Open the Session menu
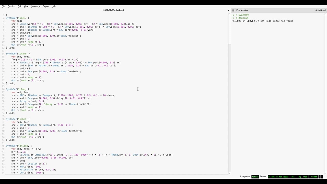This screenshot has height=184, width=327. [11, 6]
